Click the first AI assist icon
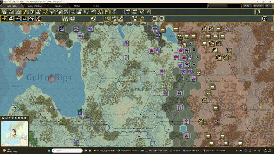Image resolution: width=274 pixels, height=154 pixels. pyautogui.click(x=114, y=18)
